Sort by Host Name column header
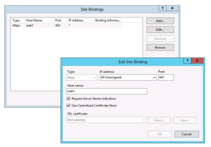The width and height of the screenshot is (211, 147). tap(39, 20)
